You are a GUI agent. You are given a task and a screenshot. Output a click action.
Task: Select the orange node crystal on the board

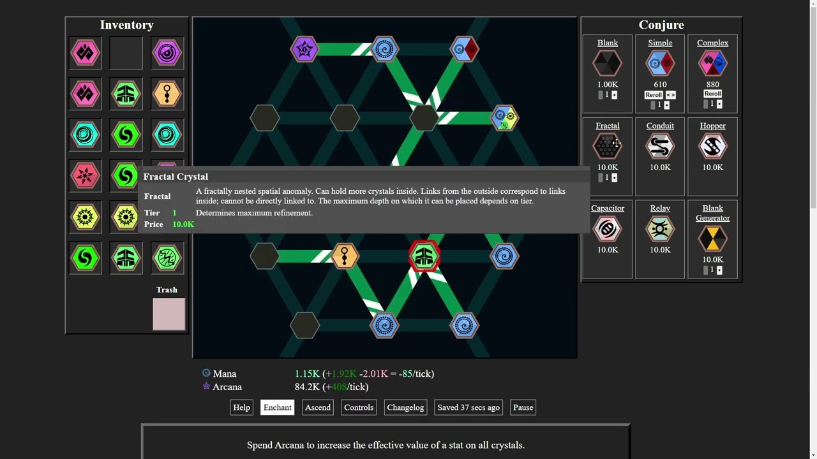(x=345, y=256)
